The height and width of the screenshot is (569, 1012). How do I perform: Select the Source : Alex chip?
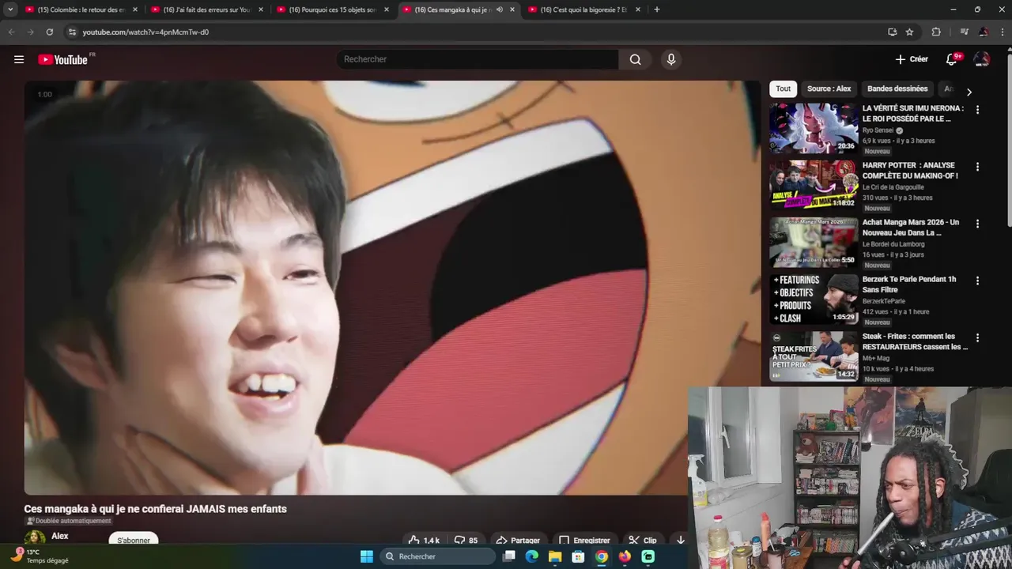[x=829, y=89]
